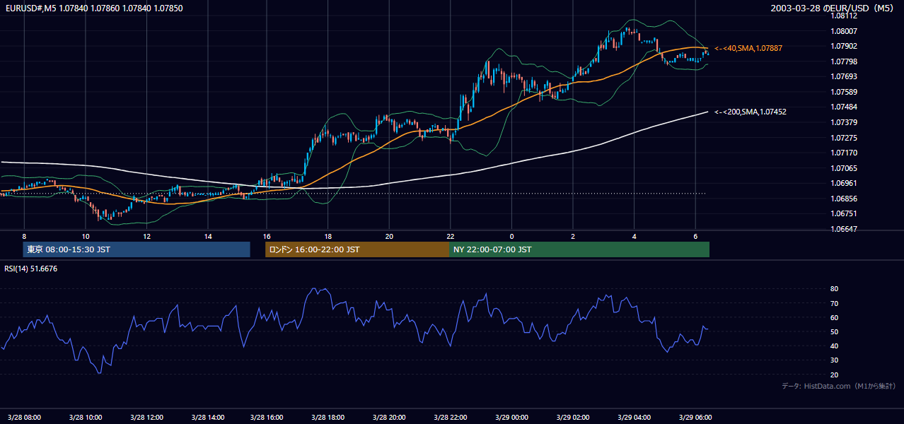Click price axis value 1.07484
904x424 pixels.
tap(844, 107)
